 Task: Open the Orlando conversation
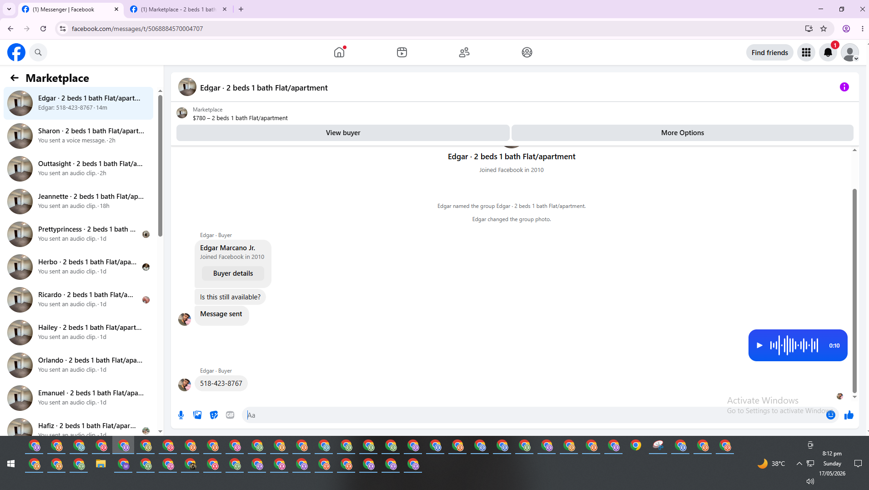point(78,365)
